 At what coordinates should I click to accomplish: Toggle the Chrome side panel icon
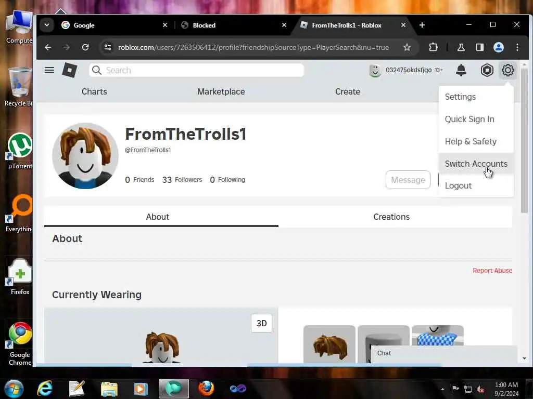[479, 47]
